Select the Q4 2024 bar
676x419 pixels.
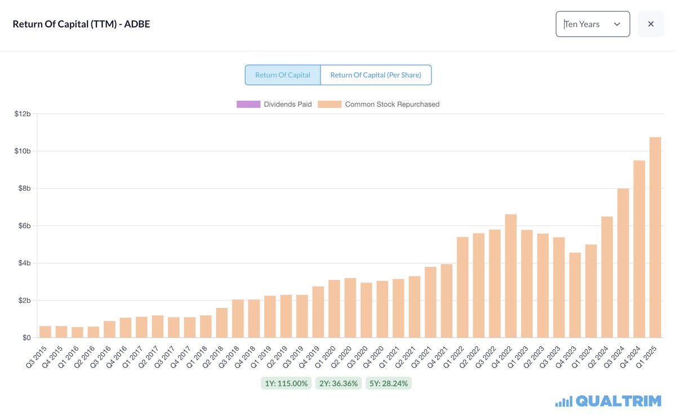[x=639, y=249]
